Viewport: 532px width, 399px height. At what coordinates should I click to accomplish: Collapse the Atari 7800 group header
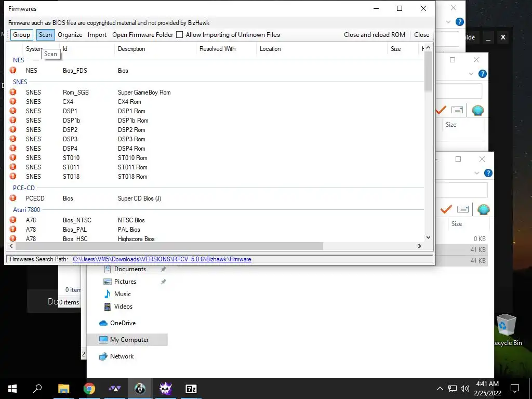coord(26,210)
